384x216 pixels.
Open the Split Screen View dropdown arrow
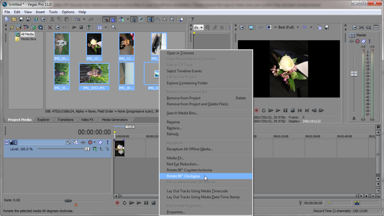pos(275,27)
